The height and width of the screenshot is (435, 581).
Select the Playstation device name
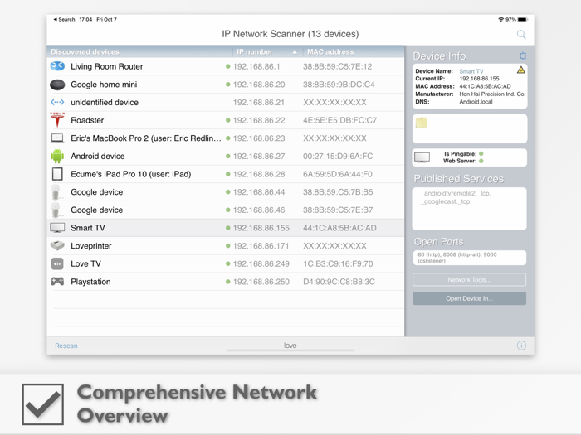90,282
